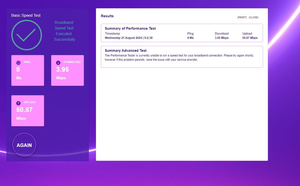Click the [RESET] link in Results
The width and height of the screenshot is (300, 186).
242,17
